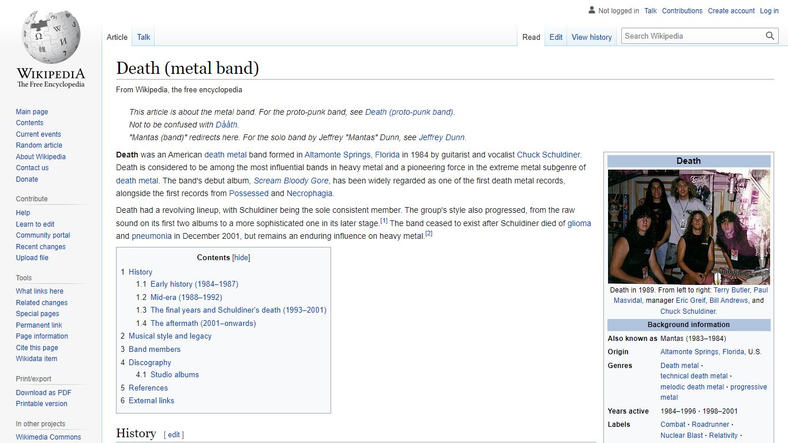Click the Wikipedia globe logo

pyautogui.click(x=51, y=36)
